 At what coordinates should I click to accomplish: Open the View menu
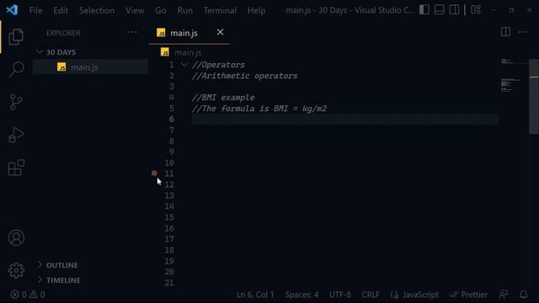pyautogui.click(x=135, y=10)
